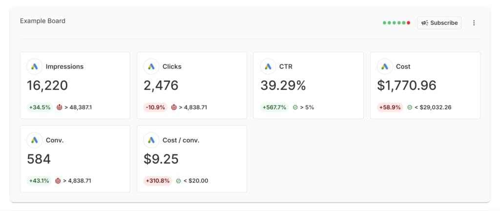
Task: Click the Google Ads icon on Cost / conv. card
Action: click(x=151, y=140)
